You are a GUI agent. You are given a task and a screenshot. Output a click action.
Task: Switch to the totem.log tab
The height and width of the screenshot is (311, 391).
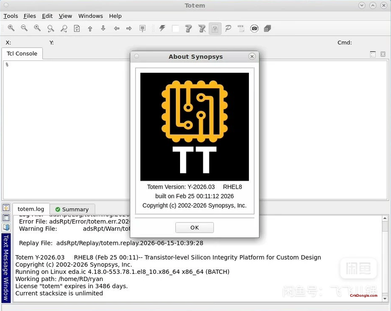pos(31,209)
